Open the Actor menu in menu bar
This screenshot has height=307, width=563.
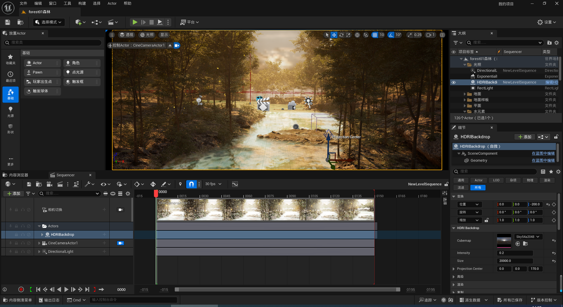(x=112, y=3)
